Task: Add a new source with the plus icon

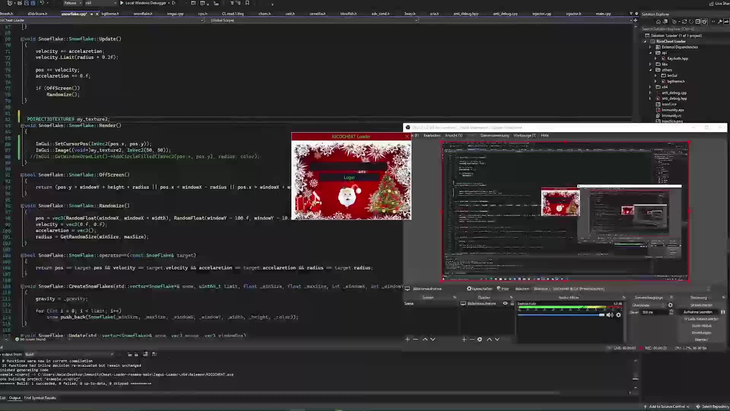Action: point(465,339)
